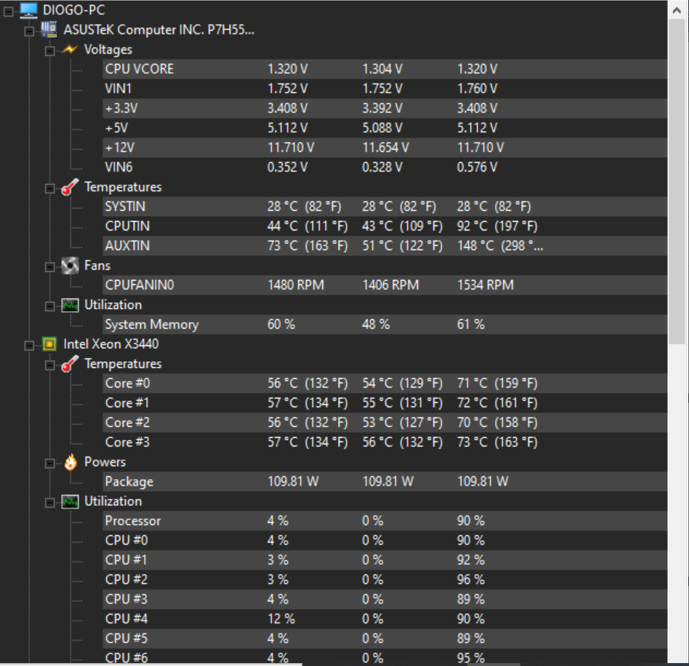This screenshot has height=666, width=689.
Task: Collapse the DIOGO-PC root node
Action: [8, 12]
